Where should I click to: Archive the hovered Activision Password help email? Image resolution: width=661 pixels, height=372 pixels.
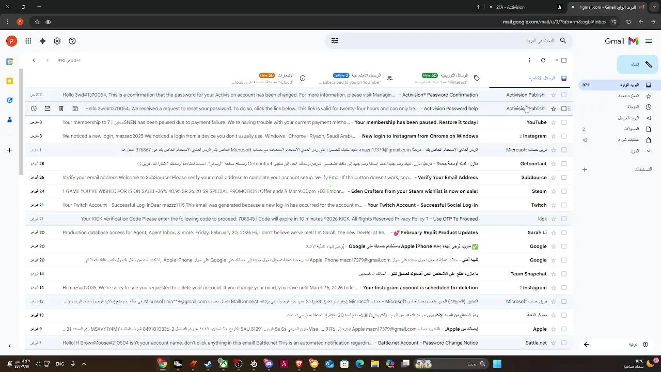(75, 109)
